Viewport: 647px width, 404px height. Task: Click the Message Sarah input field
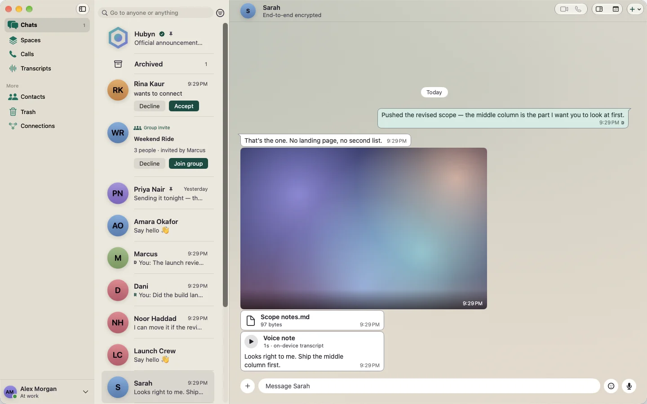(x=429, y=386)
